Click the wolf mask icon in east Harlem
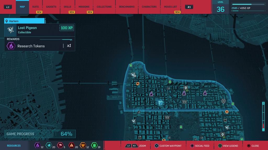268x150 pixels. click(223, 101)
